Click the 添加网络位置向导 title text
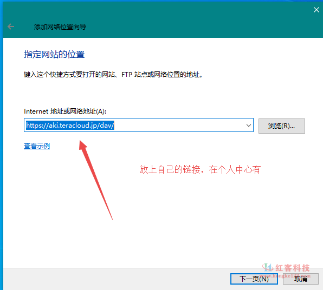The height and width of the screenshot is (290, 323). click(x=60, y=27)
